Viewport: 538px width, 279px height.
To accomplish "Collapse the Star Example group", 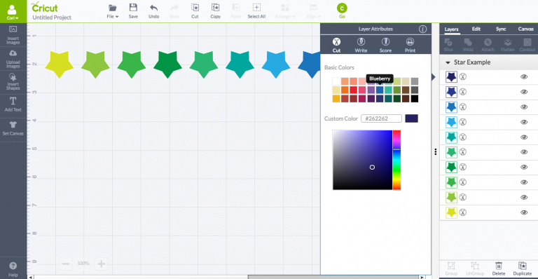I will [x=448, y=62].
